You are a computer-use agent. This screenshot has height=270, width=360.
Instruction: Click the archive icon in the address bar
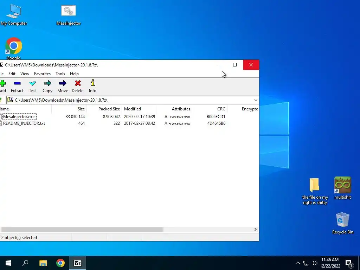coord(10,99)
